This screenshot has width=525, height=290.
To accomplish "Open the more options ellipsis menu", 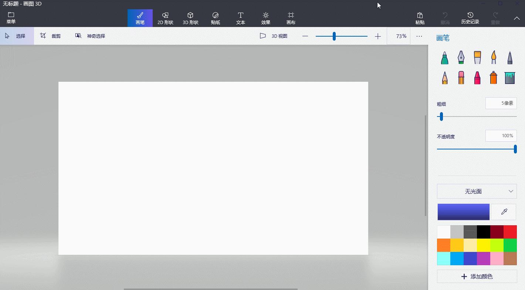I will tap(419, 36).
